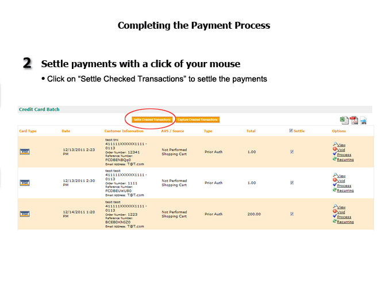Click the Date column header
The height and width of the screenshot is (290, 388).
[x=66, y=131]
